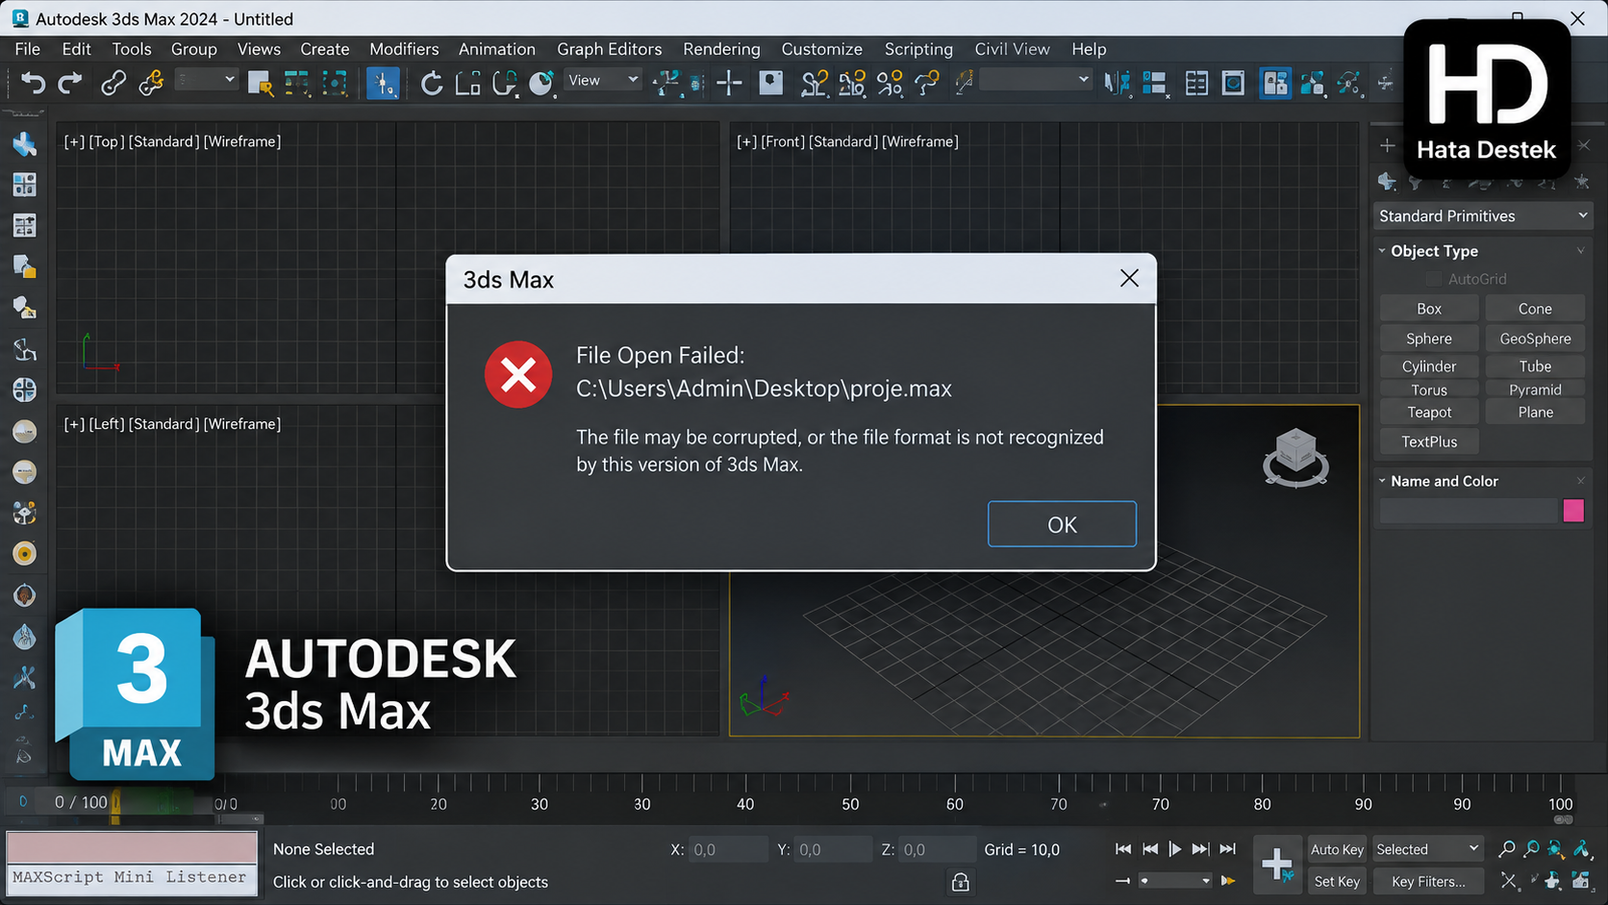Click the Keyboard Shortcut Override toggle icon
Image resolution: width=1608 pixels, height=905 pixels.
click(x=770, y=84)
